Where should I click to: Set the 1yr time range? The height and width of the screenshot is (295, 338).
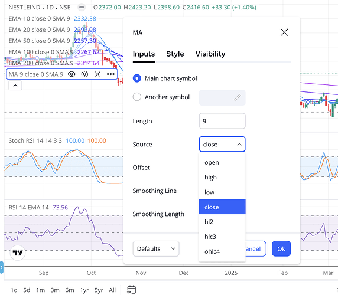[x=84, y=290]
